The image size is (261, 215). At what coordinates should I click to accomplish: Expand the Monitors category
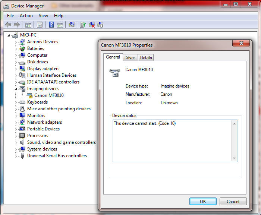[x=16, y=116]
